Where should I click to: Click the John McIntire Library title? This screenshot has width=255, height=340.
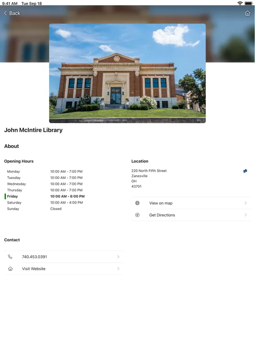click(x=33, y=130)
